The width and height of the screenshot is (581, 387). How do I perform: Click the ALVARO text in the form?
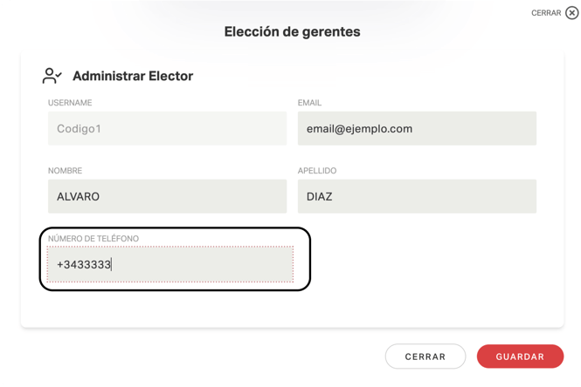click(78, 197)
